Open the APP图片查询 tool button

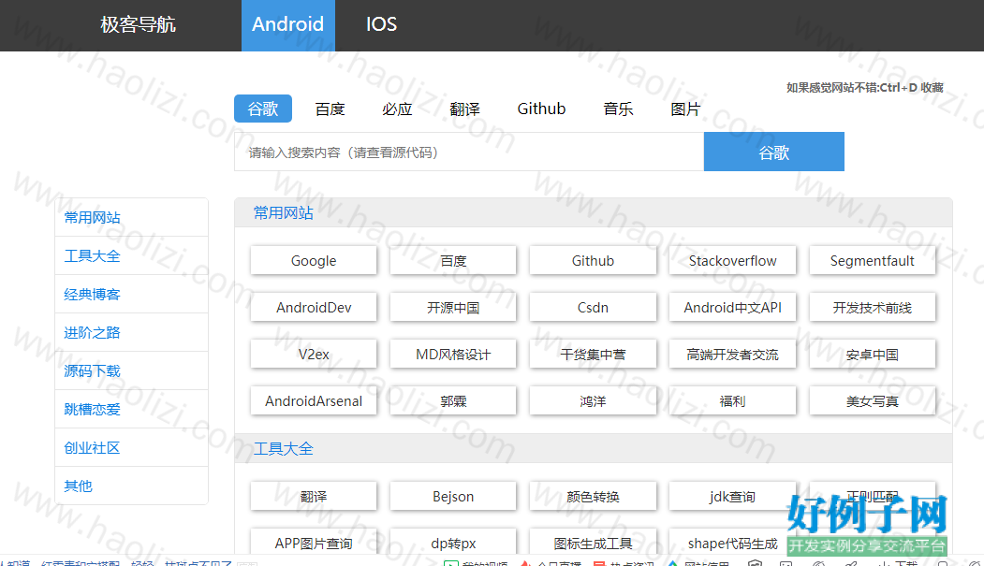point(314,543)
